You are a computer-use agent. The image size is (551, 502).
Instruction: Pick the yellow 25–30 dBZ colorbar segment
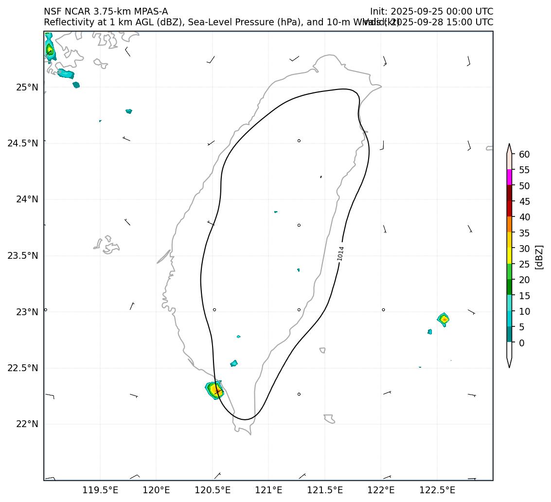tap(509, 255)
